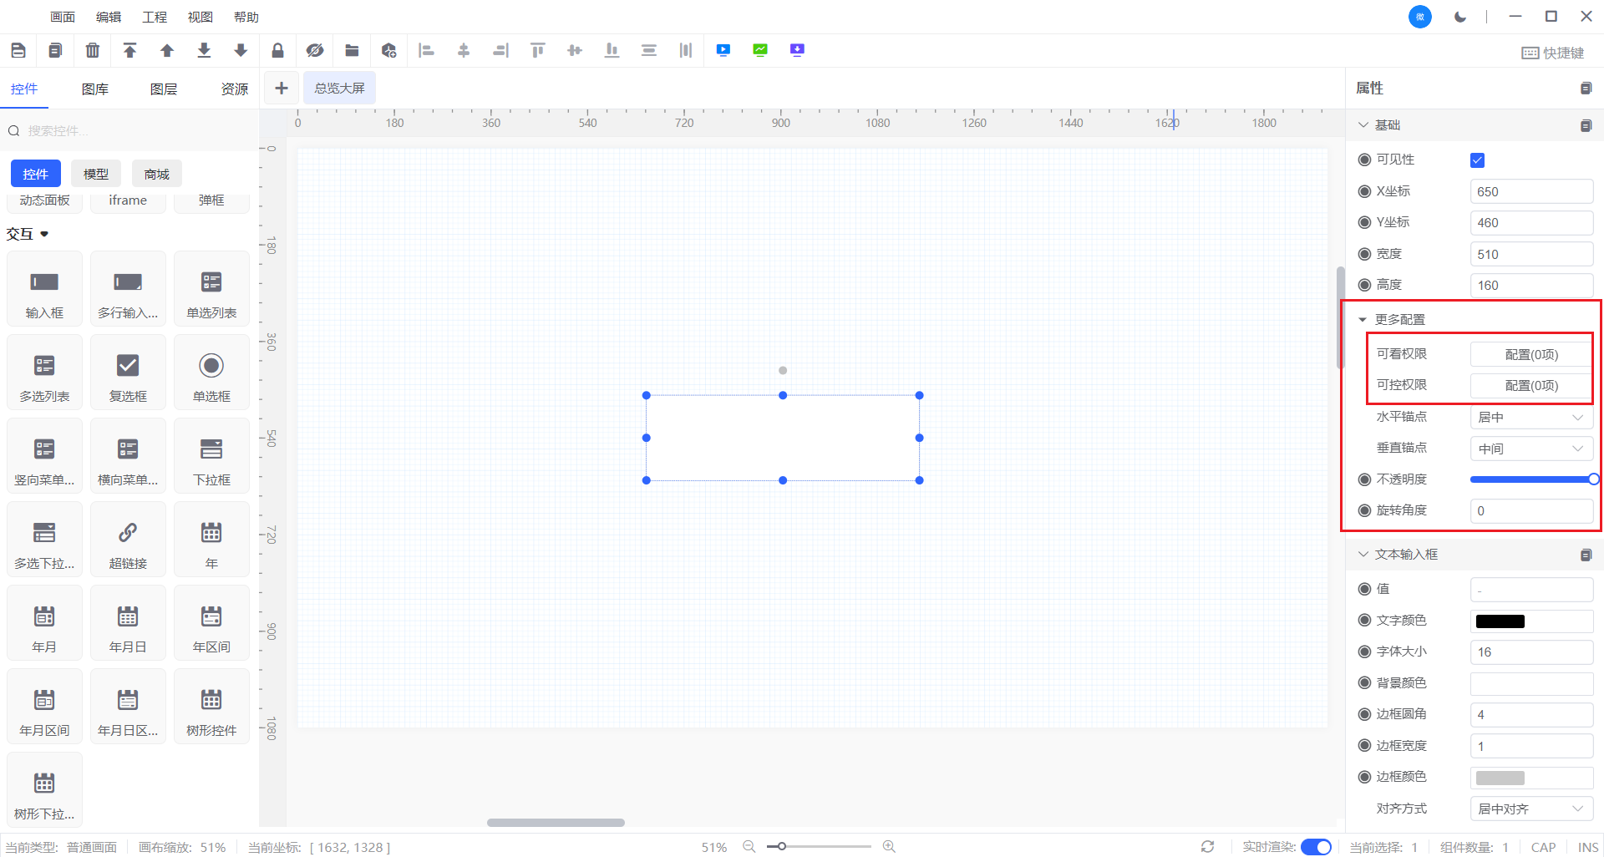The height and width of the screenshot is (857, 1604).
Task: Select the 下拉框 dropdown control
Action: [211, 457]
